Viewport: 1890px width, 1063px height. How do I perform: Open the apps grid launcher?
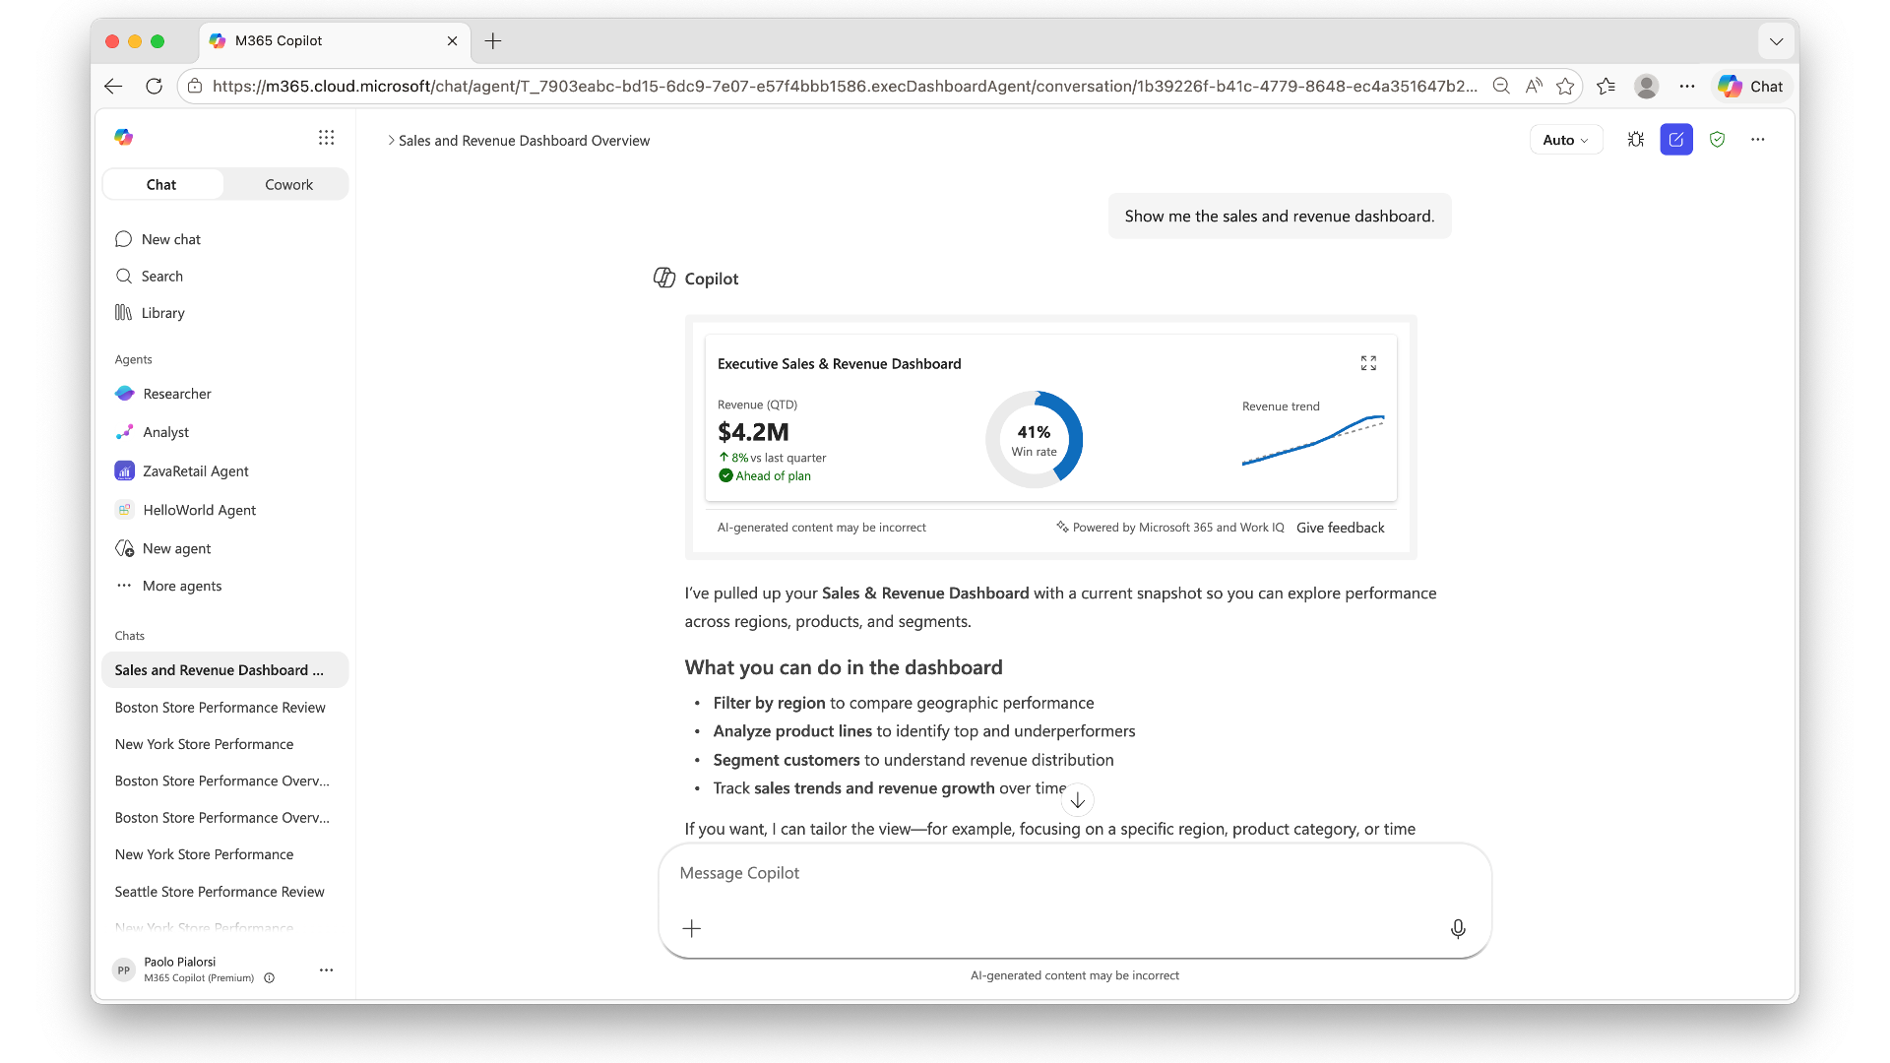[326, 138]
